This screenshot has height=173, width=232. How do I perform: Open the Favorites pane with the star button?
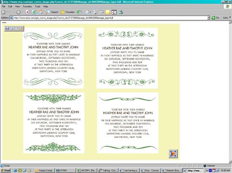67,12
